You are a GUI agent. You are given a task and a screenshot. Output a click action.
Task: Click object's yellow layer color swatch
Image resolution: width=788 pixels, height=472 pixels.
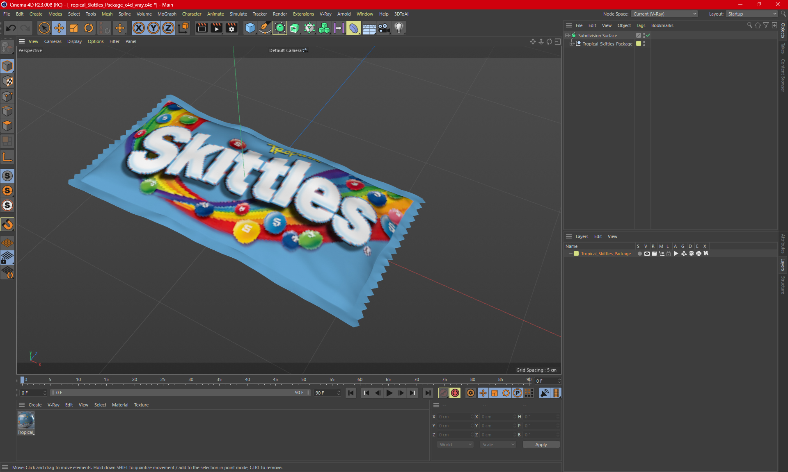(639, 44)
